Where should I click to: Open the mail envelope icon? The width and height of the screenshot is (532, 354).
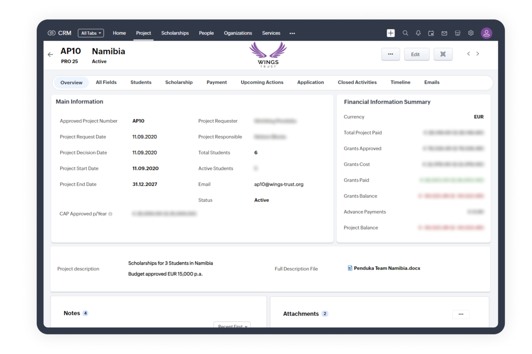coord(444,33)
